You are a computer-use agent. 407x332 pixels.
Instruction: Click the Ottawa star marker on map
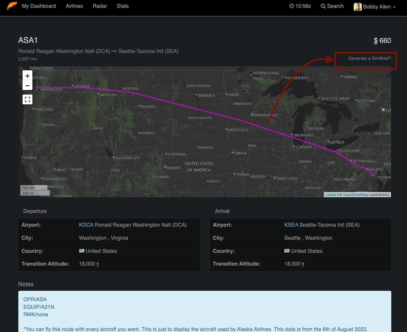click(383, 110)
